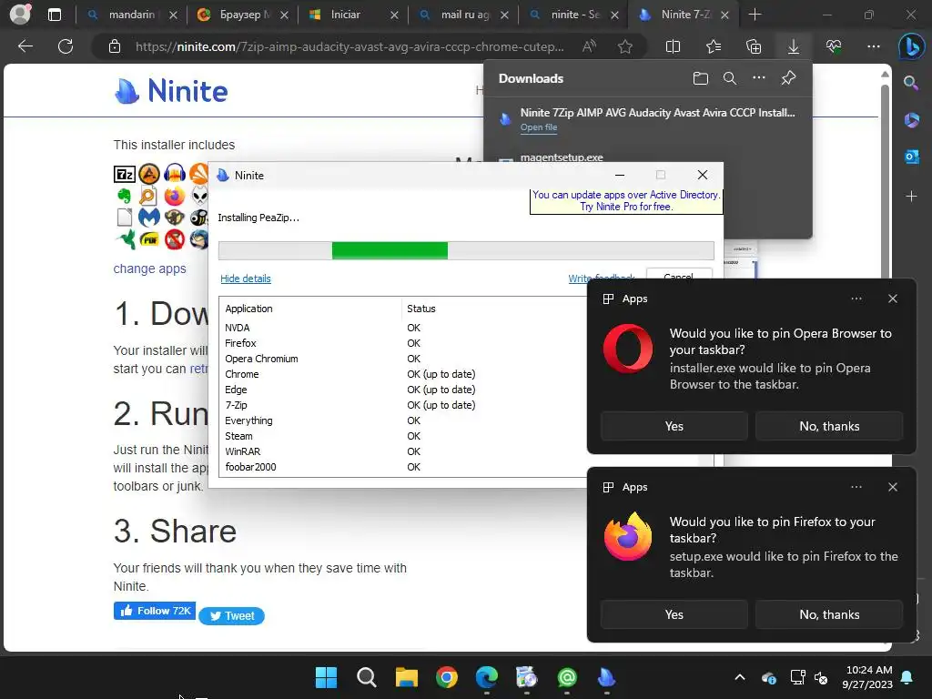Switch to the mandarin search tab
Screen dimensions: 932x699
(x=131, y=15)
